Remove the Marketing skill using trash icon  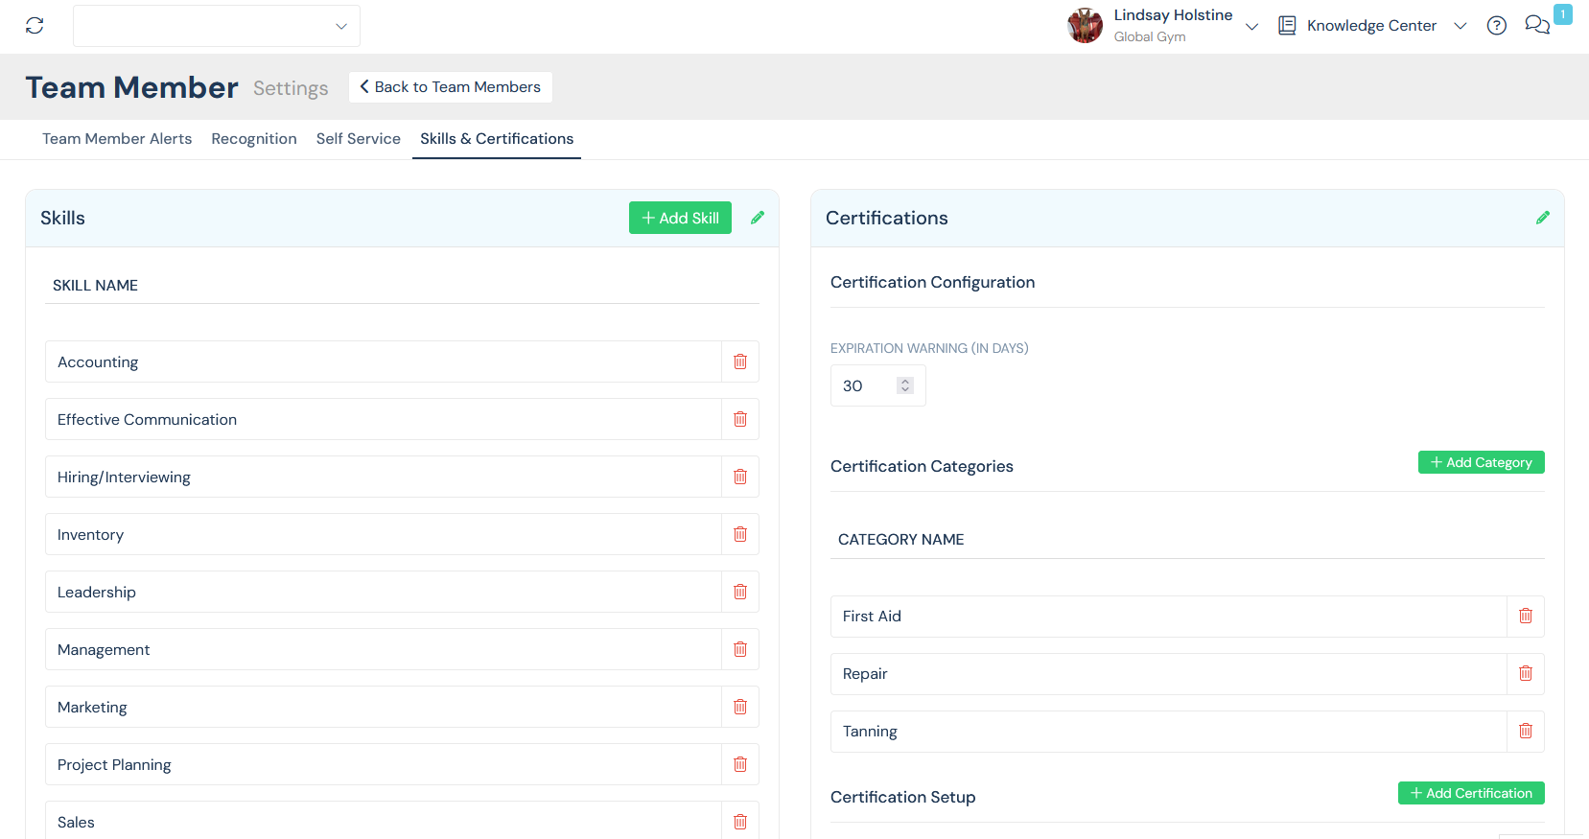[x=739, y=707]
